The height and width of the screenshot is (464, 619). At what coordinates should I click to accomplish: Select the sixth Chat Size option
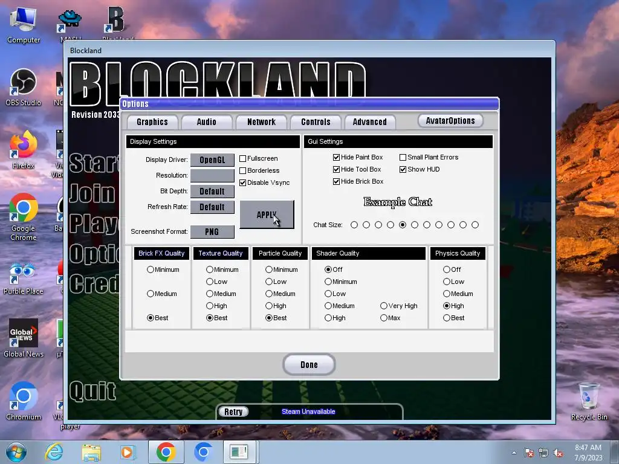pos(415,225)
